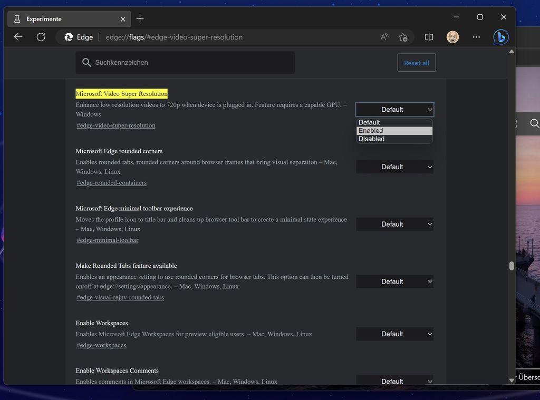Open the #edge-workspaces link

tap(101, 345)
